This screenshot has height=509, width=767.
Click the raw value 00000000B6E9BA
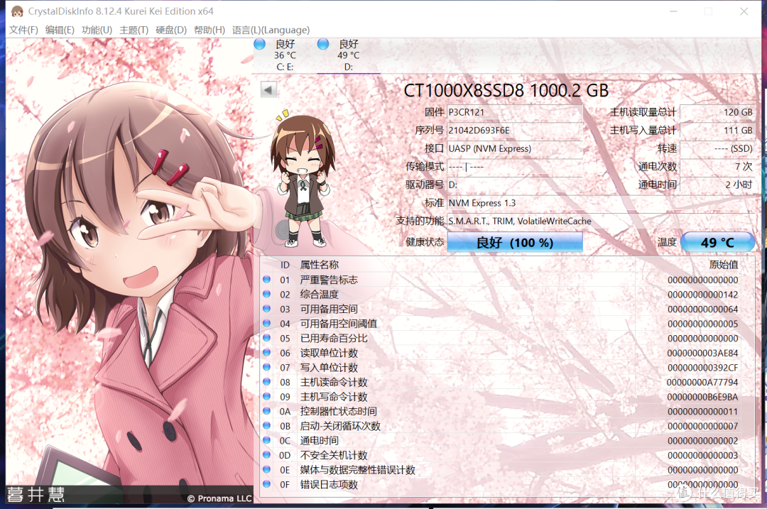[702, 397]
